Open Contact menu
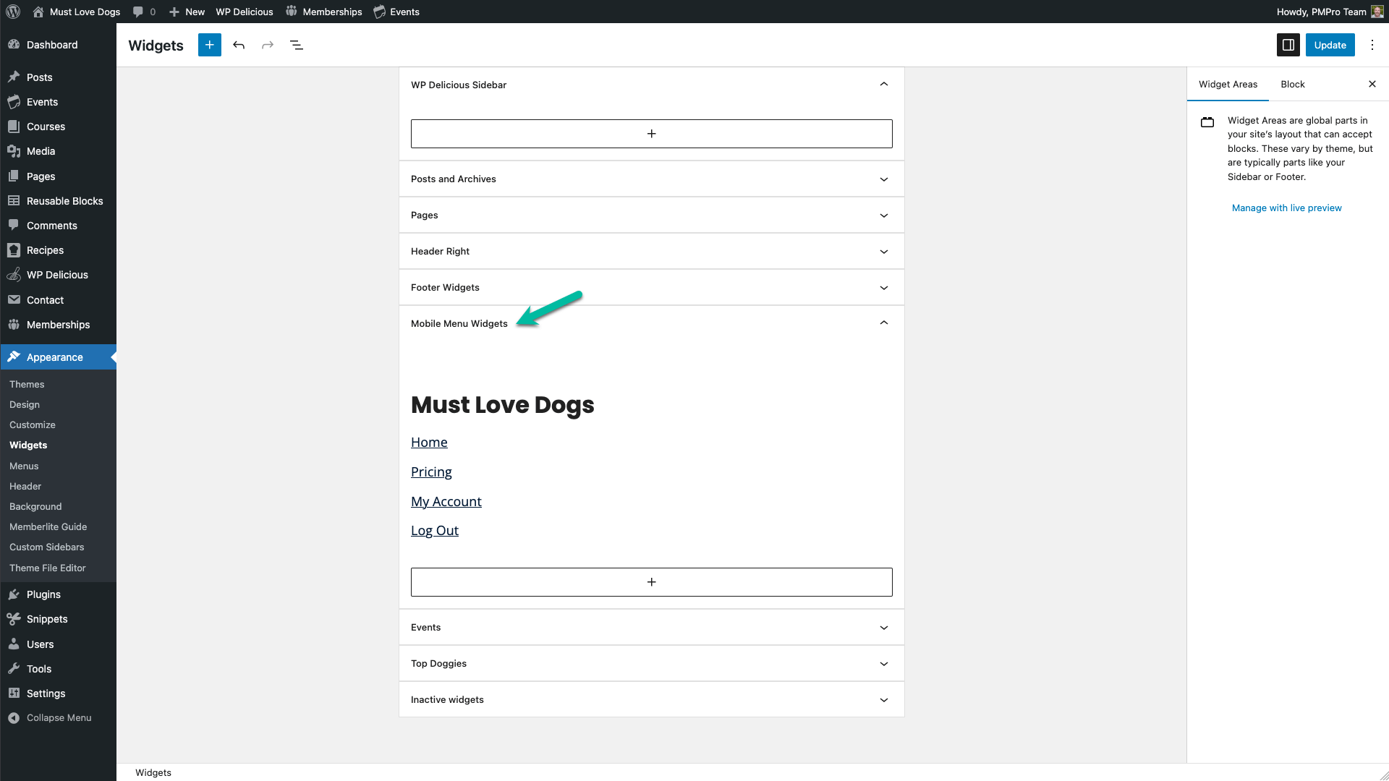 tap(58, 300)
